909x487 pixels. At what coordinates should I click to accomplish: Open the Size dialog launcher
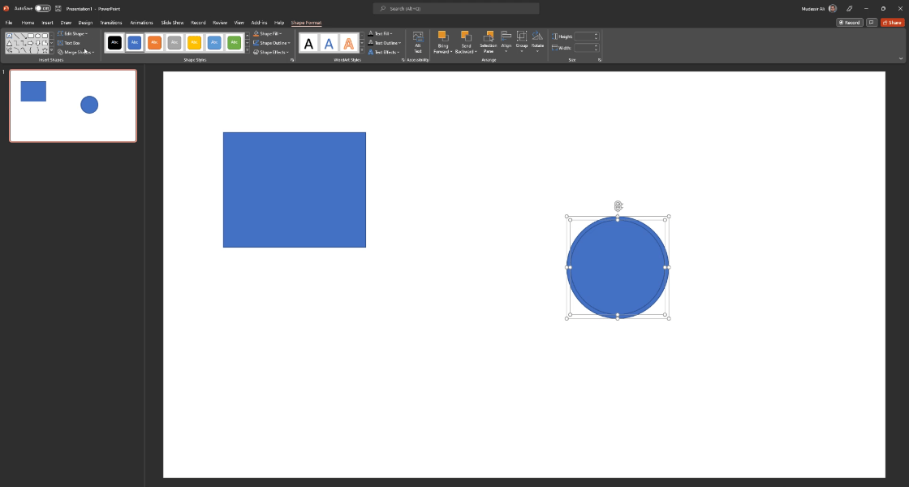click(600, 60)
